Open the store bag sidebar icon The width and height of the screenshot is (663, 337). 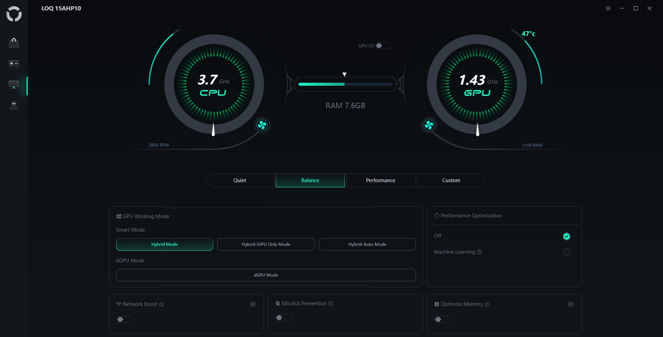[x=14, y=43]
